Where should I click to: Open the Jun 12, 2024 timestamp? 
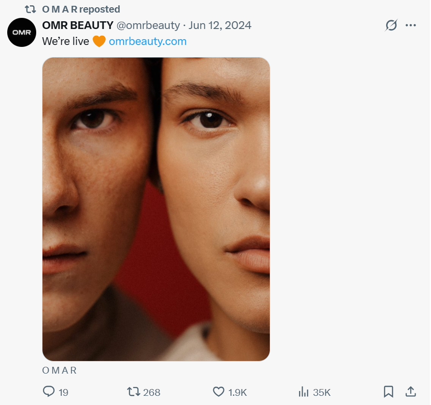tap(220, 25)
